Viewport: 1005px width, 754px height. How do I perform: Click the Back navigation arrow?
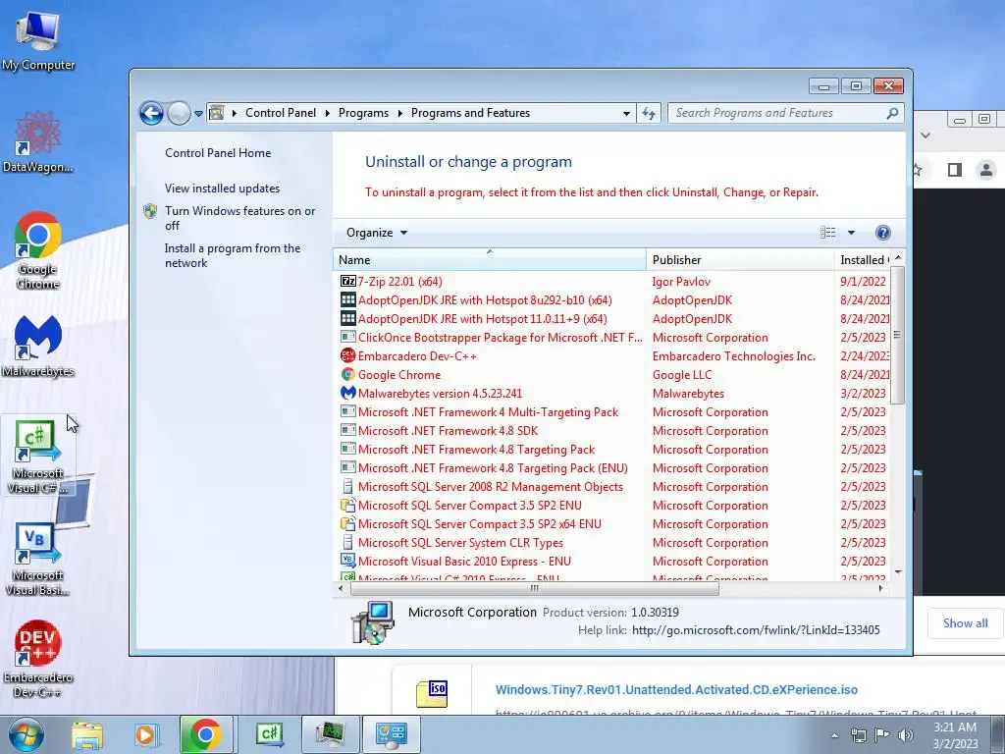pos(152,114)
